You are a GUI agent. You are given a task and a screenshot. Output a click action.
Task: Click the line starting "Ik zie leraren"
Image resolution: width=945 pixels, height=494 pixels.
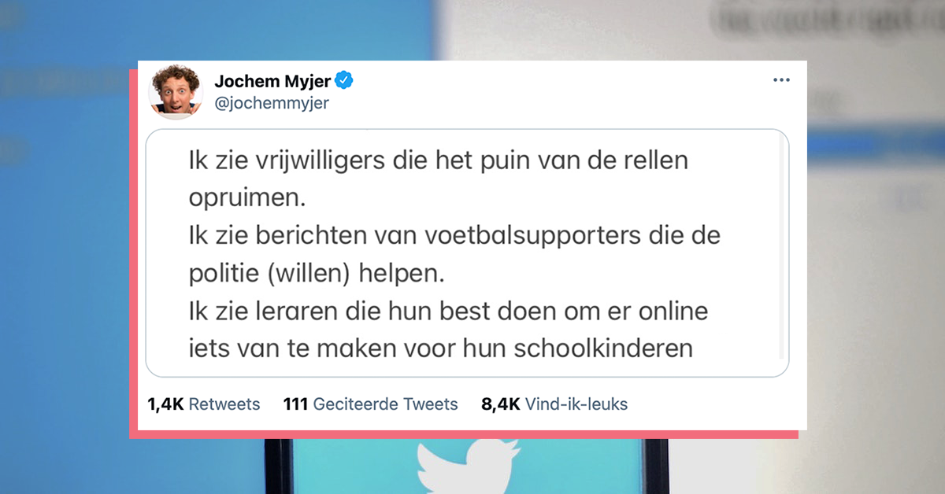click(448, 311)
